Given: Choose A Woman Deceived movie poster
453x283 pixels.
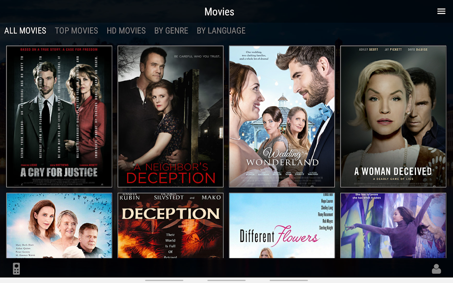Looking at the screenshot, I should (393, 116).
